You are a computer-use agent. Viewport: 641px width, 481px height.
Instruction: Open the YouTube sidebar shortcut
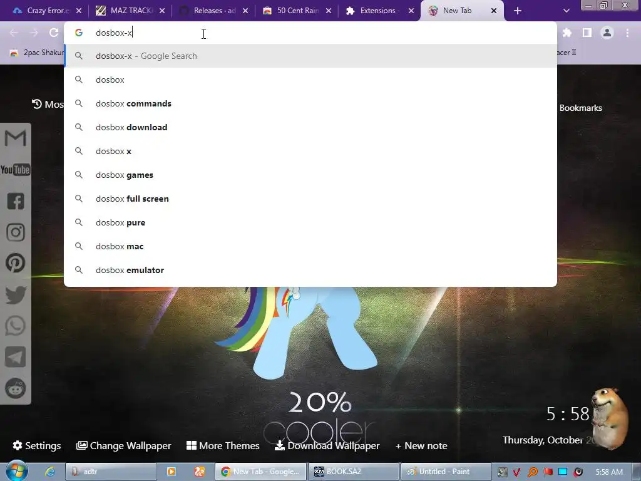(15, 169)
